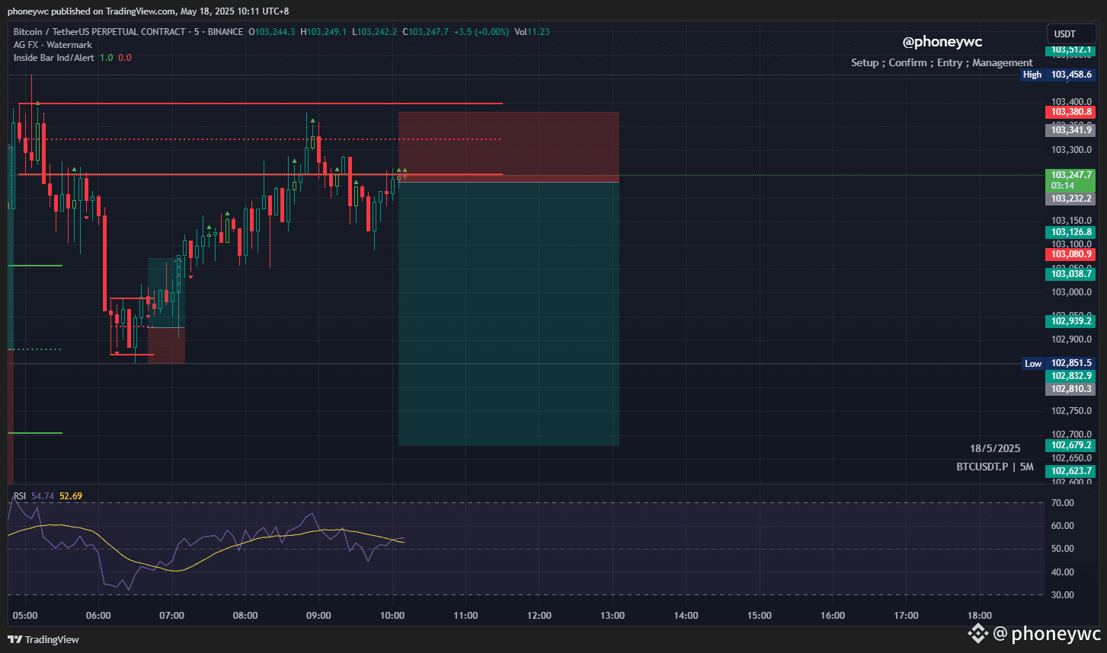Select the Inside Bar Ind/Alert indicator label

pos(54,58)
